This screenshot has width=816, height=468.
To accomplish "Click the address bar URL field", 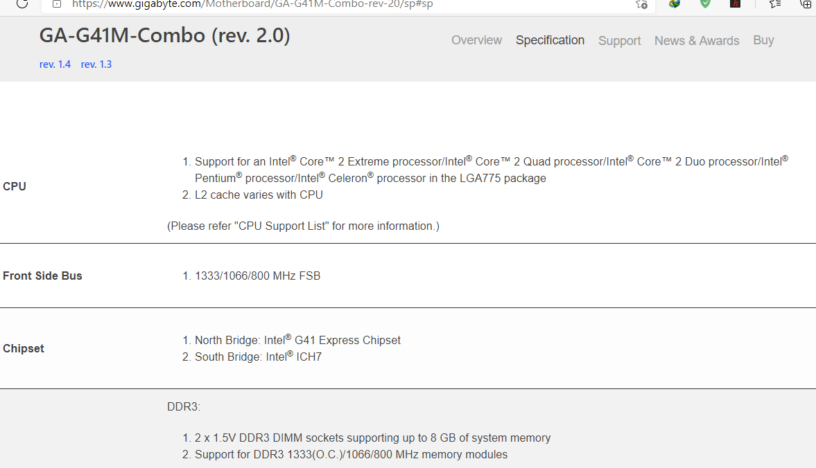I will (x=343, y=4).
